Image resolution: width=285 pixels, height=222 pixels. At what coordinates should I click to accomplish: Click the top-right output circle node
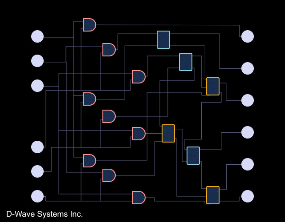(x=248, y=36)
